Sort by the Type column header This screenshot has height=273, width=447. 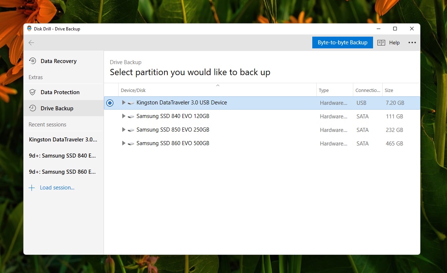[x=335, y=90]
